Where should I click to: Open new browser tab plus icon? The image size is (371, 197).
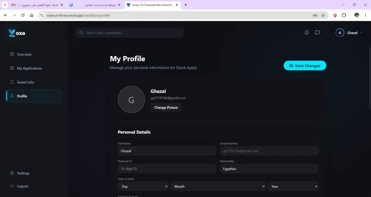pyautogui.click(x=186, y=5)
